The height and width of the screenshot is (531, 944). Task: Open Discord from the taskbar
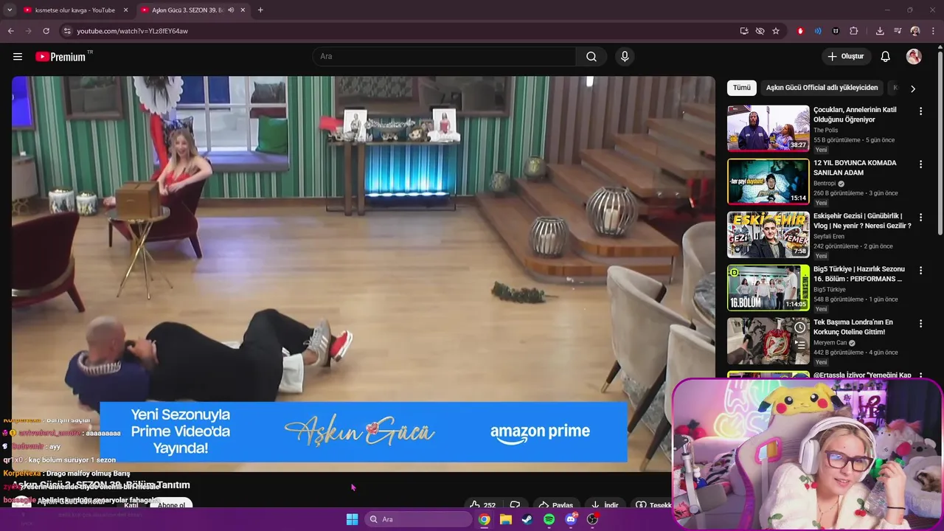(571, 519)
